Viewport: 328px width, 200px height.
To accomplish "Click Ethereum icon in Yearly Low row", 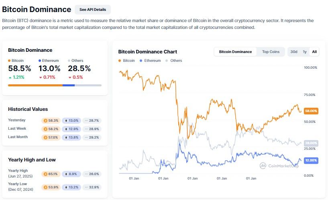I will tap(66, 187).
